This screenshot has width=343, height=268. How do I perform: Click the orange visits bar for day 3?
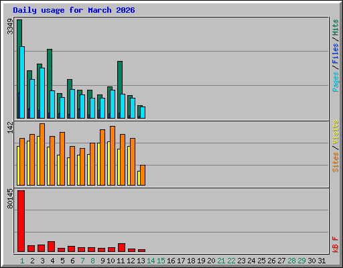pos(42,154)
